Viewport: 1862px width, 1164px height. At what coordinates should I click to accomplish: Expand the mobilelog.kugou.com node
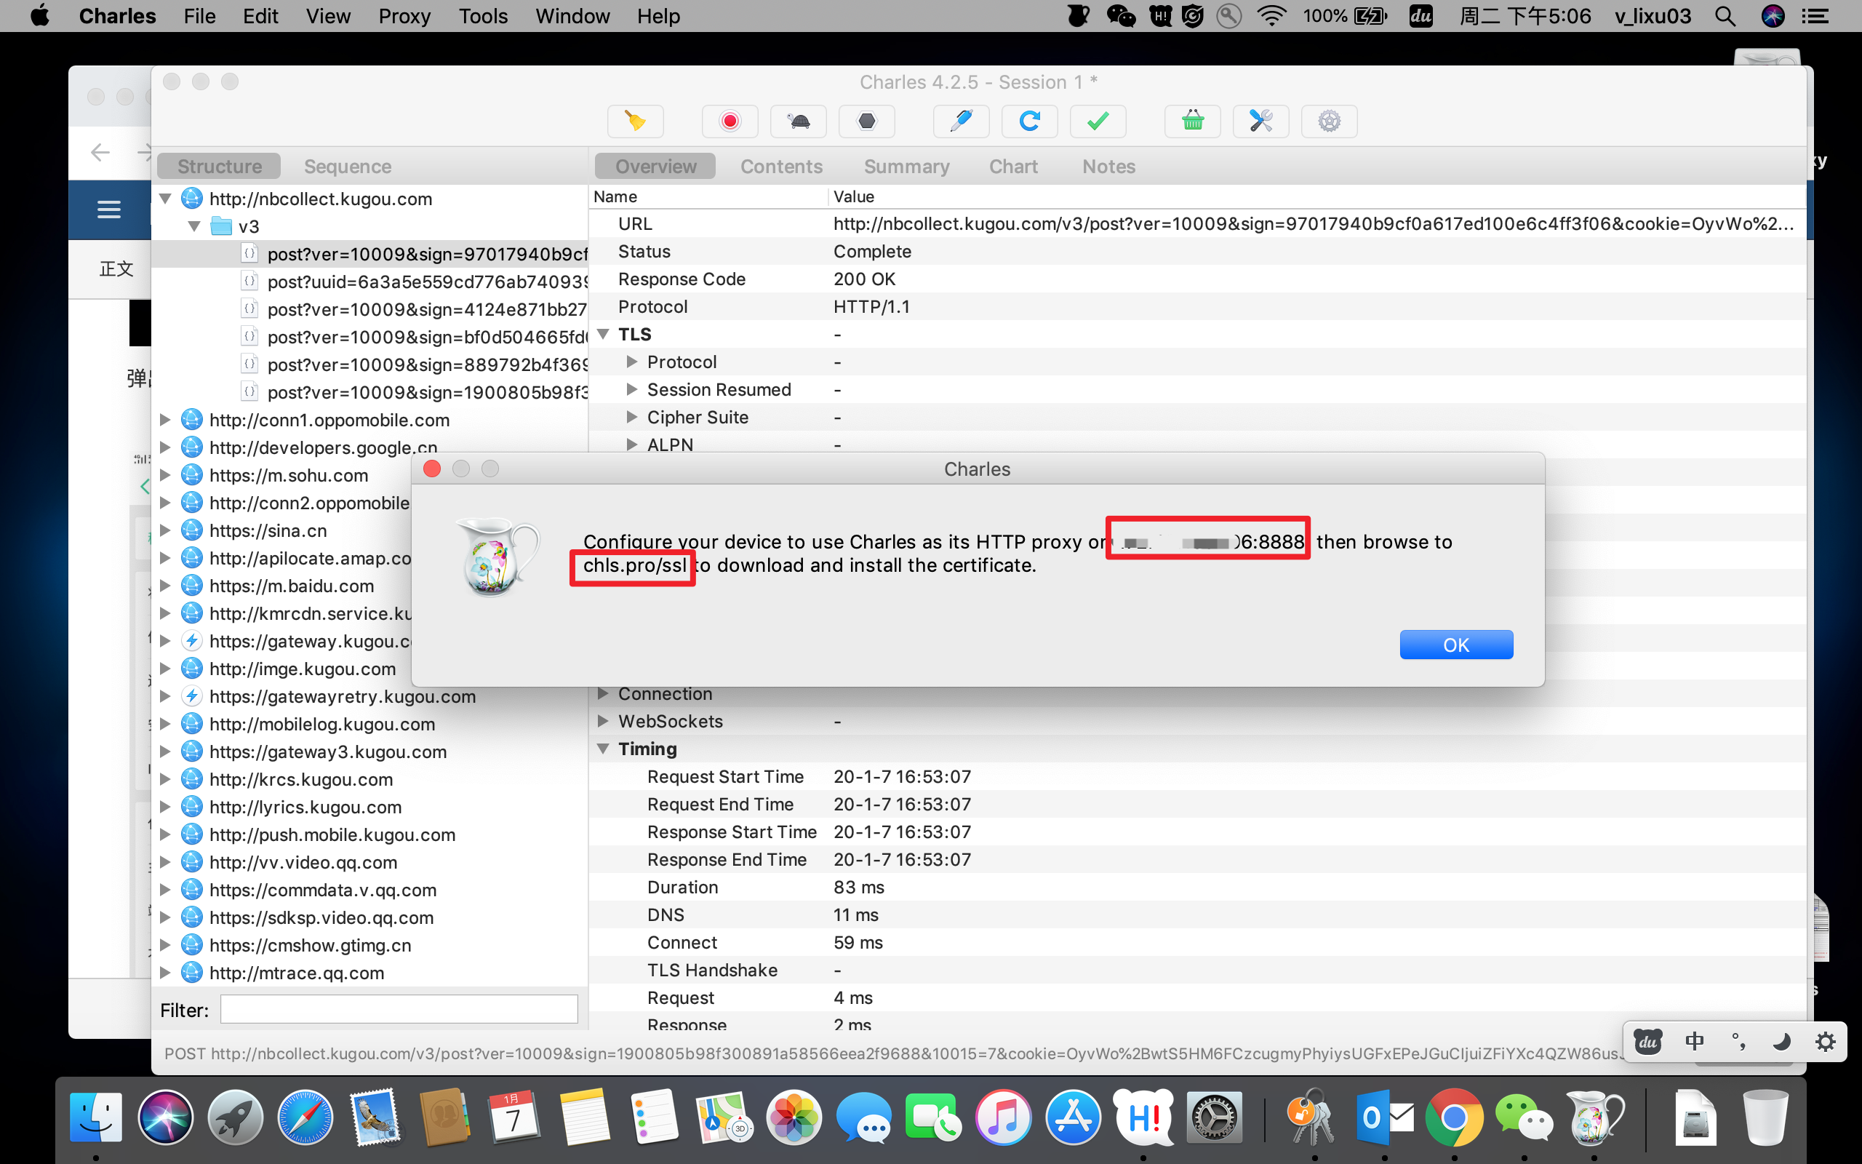164,724
